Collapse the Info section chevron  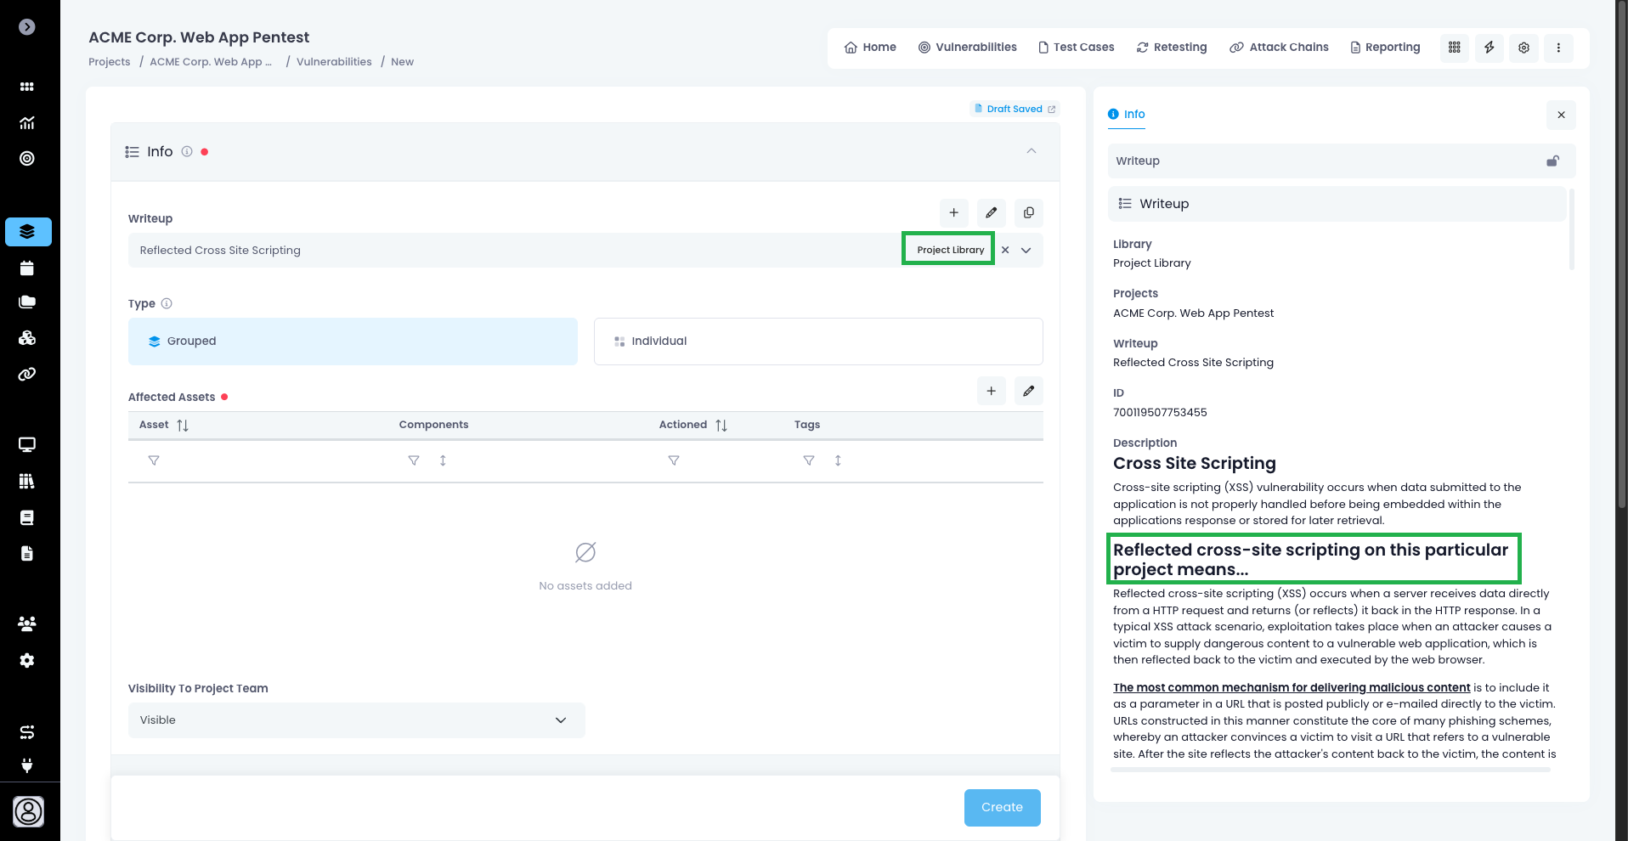click(x=1031, y=151)
